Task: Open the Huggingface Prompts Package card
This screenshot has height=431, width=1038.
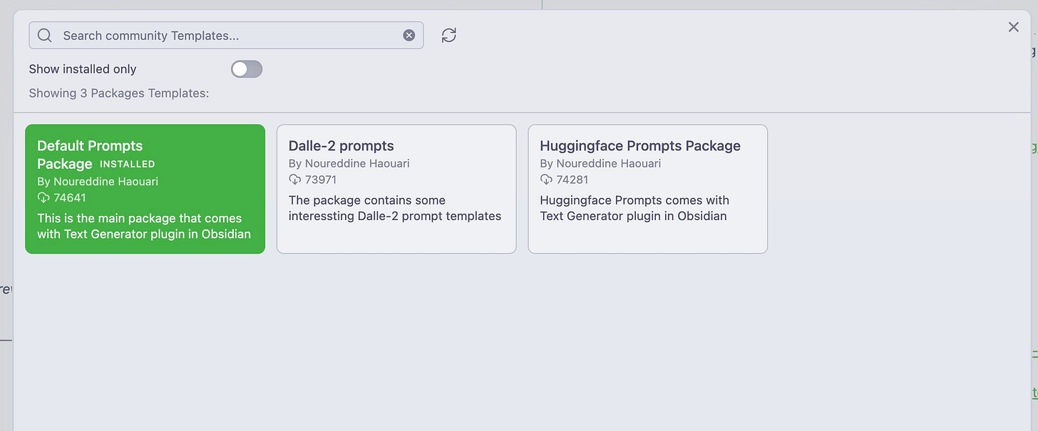Action: pyautogui.click(x=647, y=189)
